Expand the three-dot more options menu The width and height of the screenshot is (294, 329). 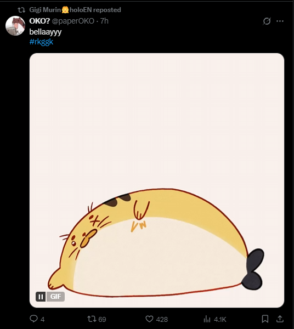(x=280, y=21)
